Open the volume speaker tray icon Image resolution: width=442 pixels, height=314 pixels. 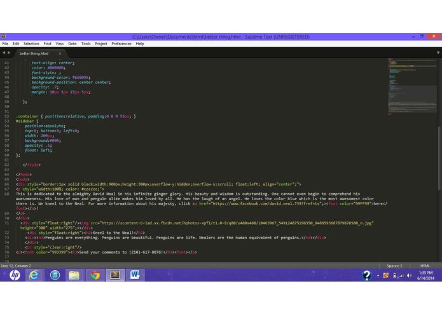tap(409, 276)
